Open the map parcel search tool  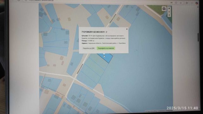tap(164, 9)
